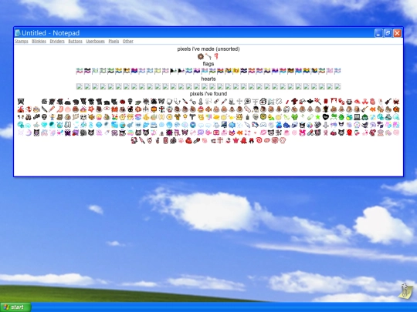Click the brown guitar pixel

(x=364, y=109)
